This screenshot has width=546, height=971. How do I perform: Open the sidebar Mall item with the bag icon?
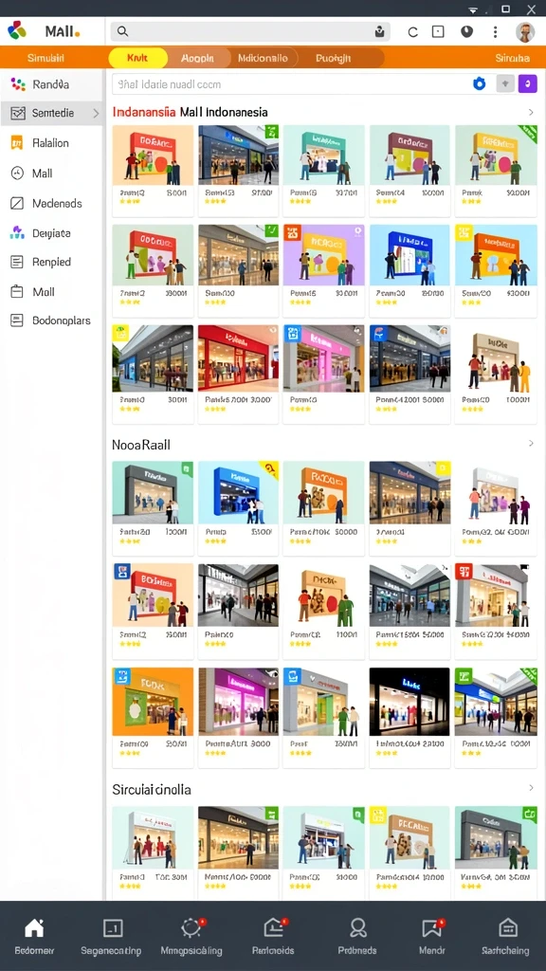(x=51, y=292)
